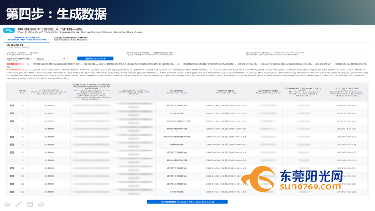Open the slide menu icon
Image resolution: width=375 pixels, height=211 pixels.
(x=30, y=204)
